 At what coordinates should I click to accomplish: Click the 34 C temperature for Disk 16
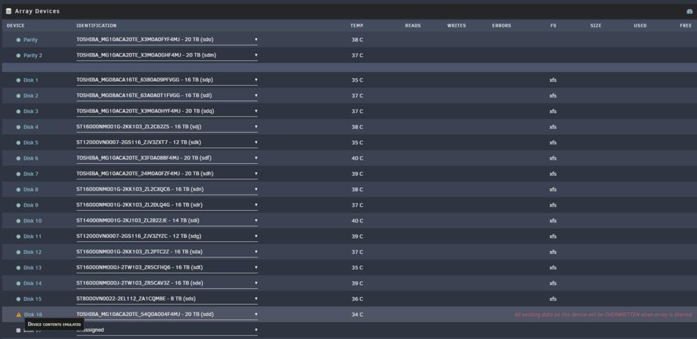[x=358, y=315]
